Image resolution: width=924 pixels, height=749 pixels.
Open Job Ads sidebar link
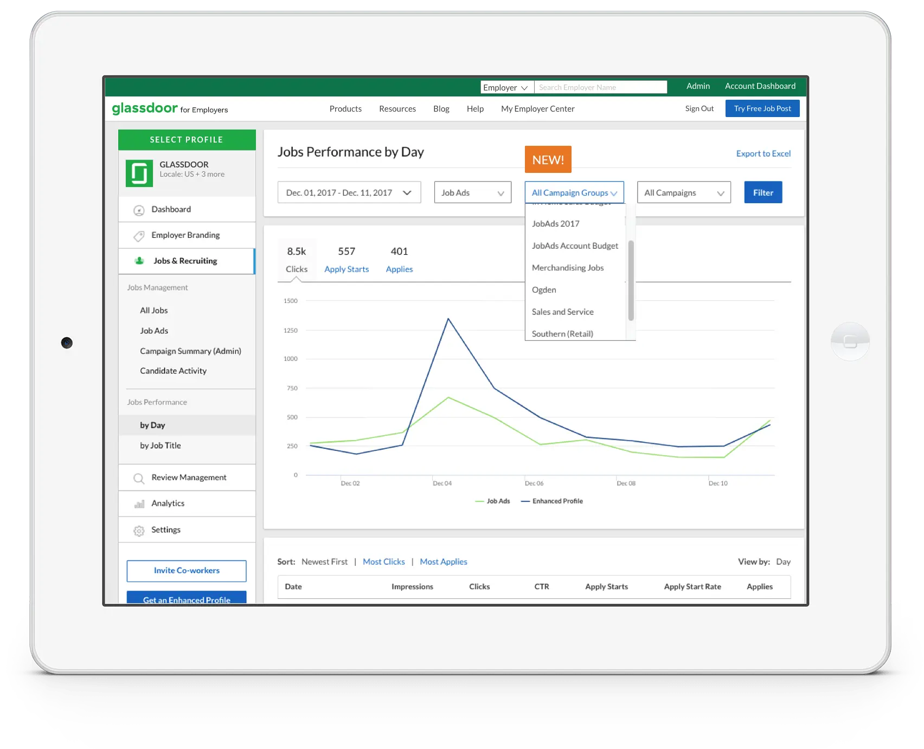tap(154, 331)
